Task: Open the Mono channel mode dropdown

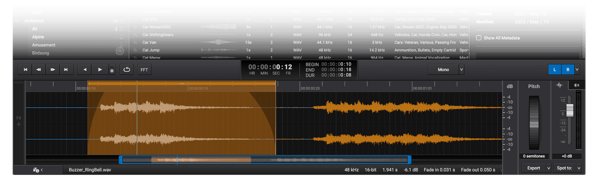Action: click(443, 70)
